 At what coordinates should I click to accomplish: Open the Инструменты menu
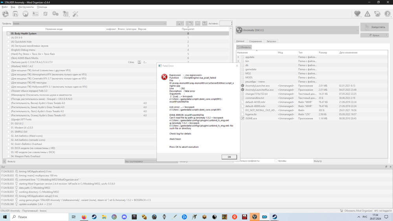coord(26,7)
